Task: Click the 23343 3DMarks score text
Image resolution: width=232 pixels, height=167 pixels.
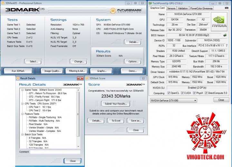Action: (116, 96)
